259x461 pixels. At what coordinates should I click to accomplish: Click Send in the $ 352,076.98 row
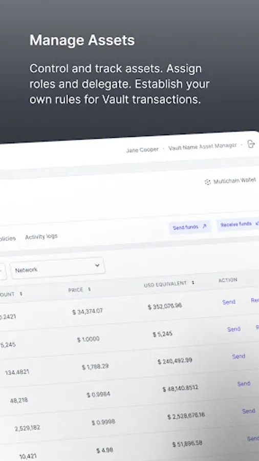point(229,302)
